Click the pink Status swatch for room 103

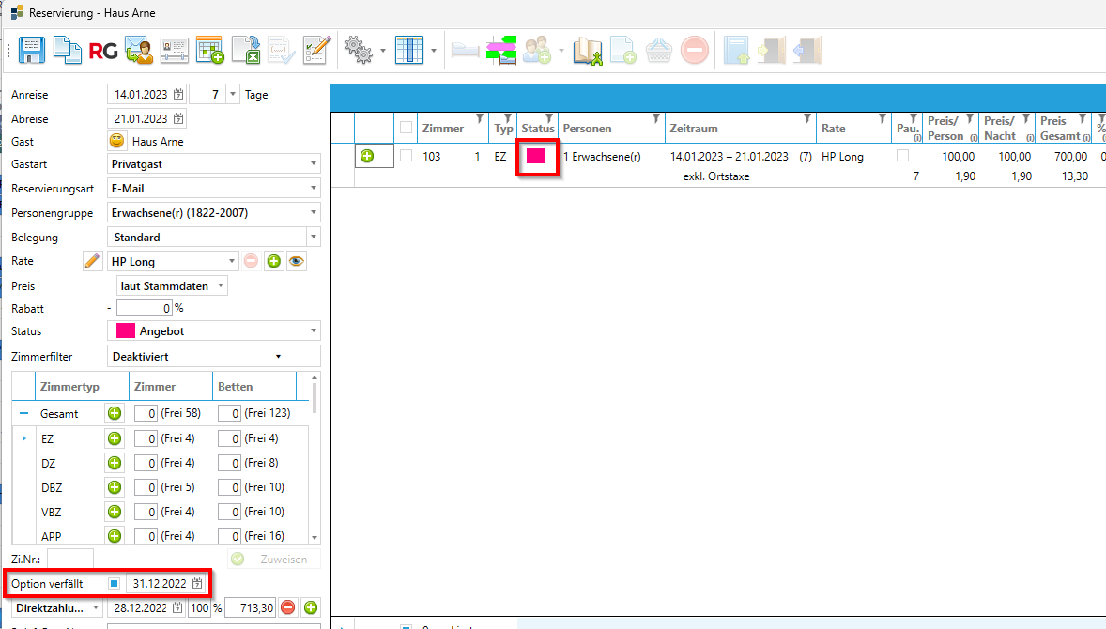[536, 157]
